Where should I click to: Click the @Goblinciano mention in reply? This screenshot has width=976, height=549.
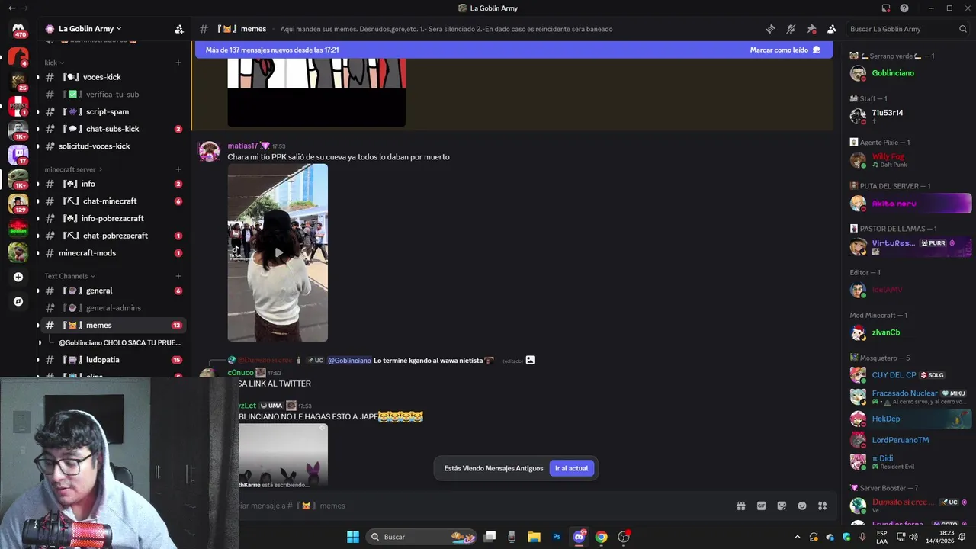click(x=349, y=360)
